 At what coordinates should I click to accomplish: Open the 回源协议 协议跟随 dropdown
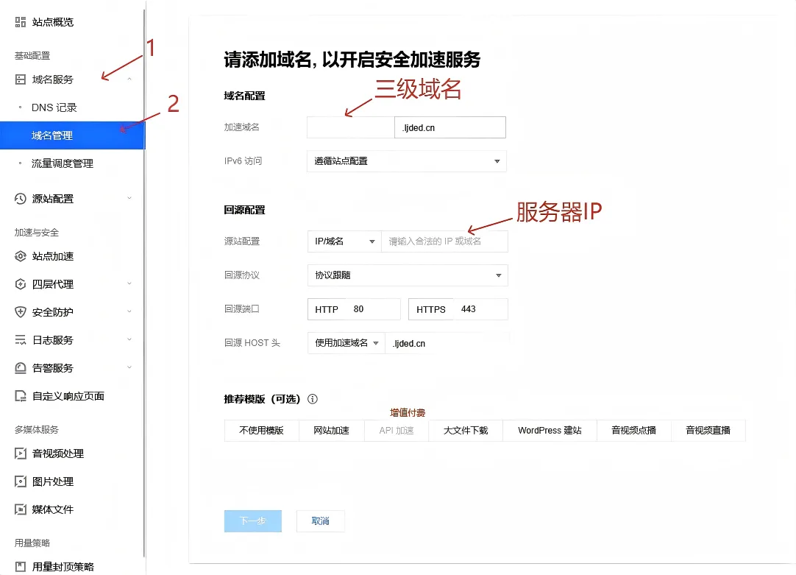[407, 275]
